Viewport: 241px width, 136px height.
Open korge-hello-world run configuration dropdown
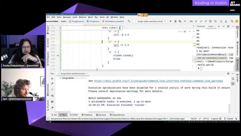point(150,21)
